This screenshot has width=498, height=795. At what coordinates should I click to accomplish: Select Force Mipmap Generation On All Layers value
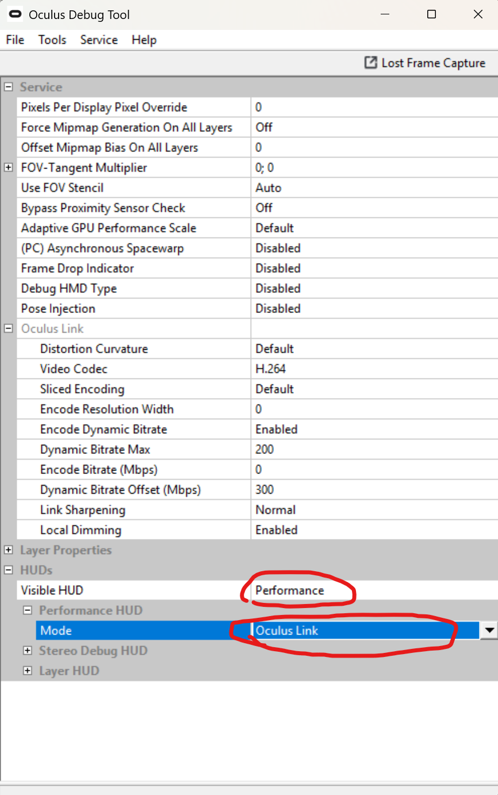click(374, 127)
